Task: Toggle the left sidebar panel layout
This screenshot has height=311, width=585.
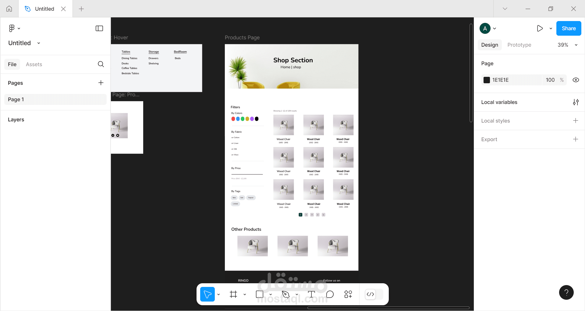Action: pyautogui.click(x=99, y=28)
